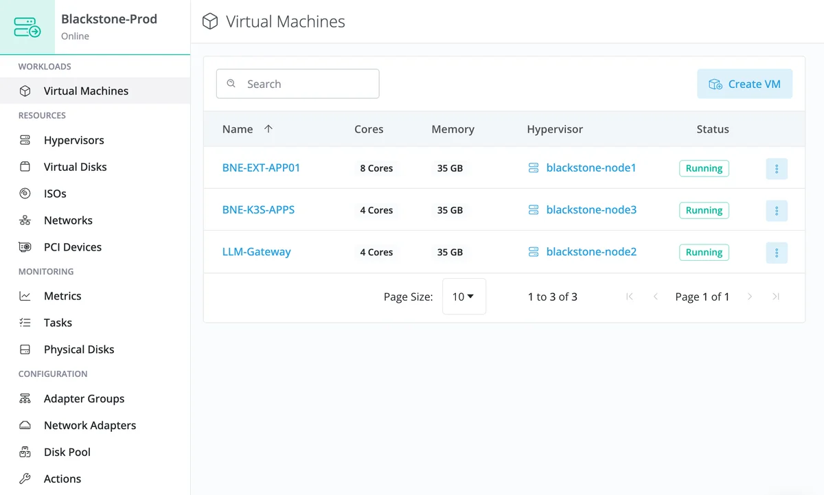Click the Virtual Disks icon in sidebar
This screenshot has height=495, width=824.
[25, 167]
